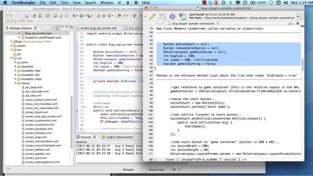Click the Eclipse Run External Tools icon
The height and width of the screenshot is (176, 313).
click(x=89, y=16)
